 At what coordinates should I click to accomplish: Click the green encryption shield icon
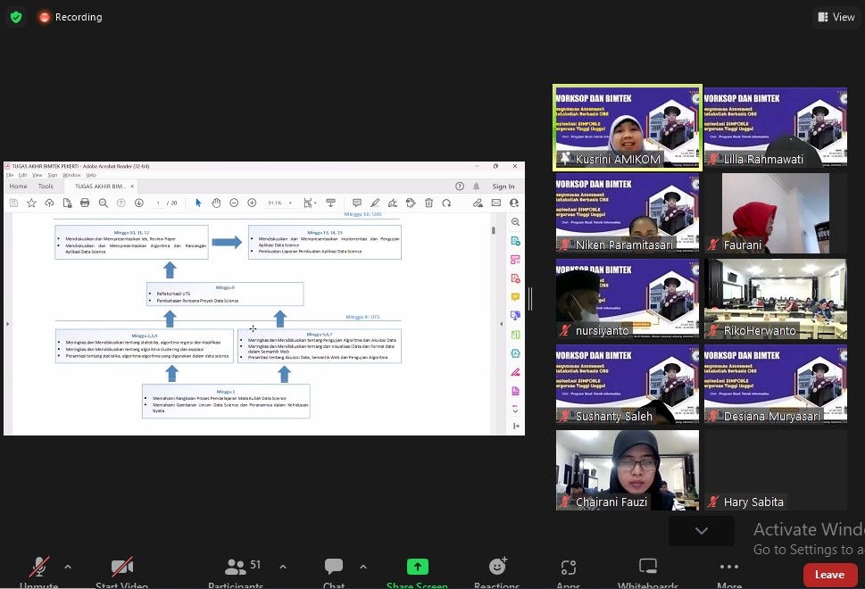coord(16,17)
